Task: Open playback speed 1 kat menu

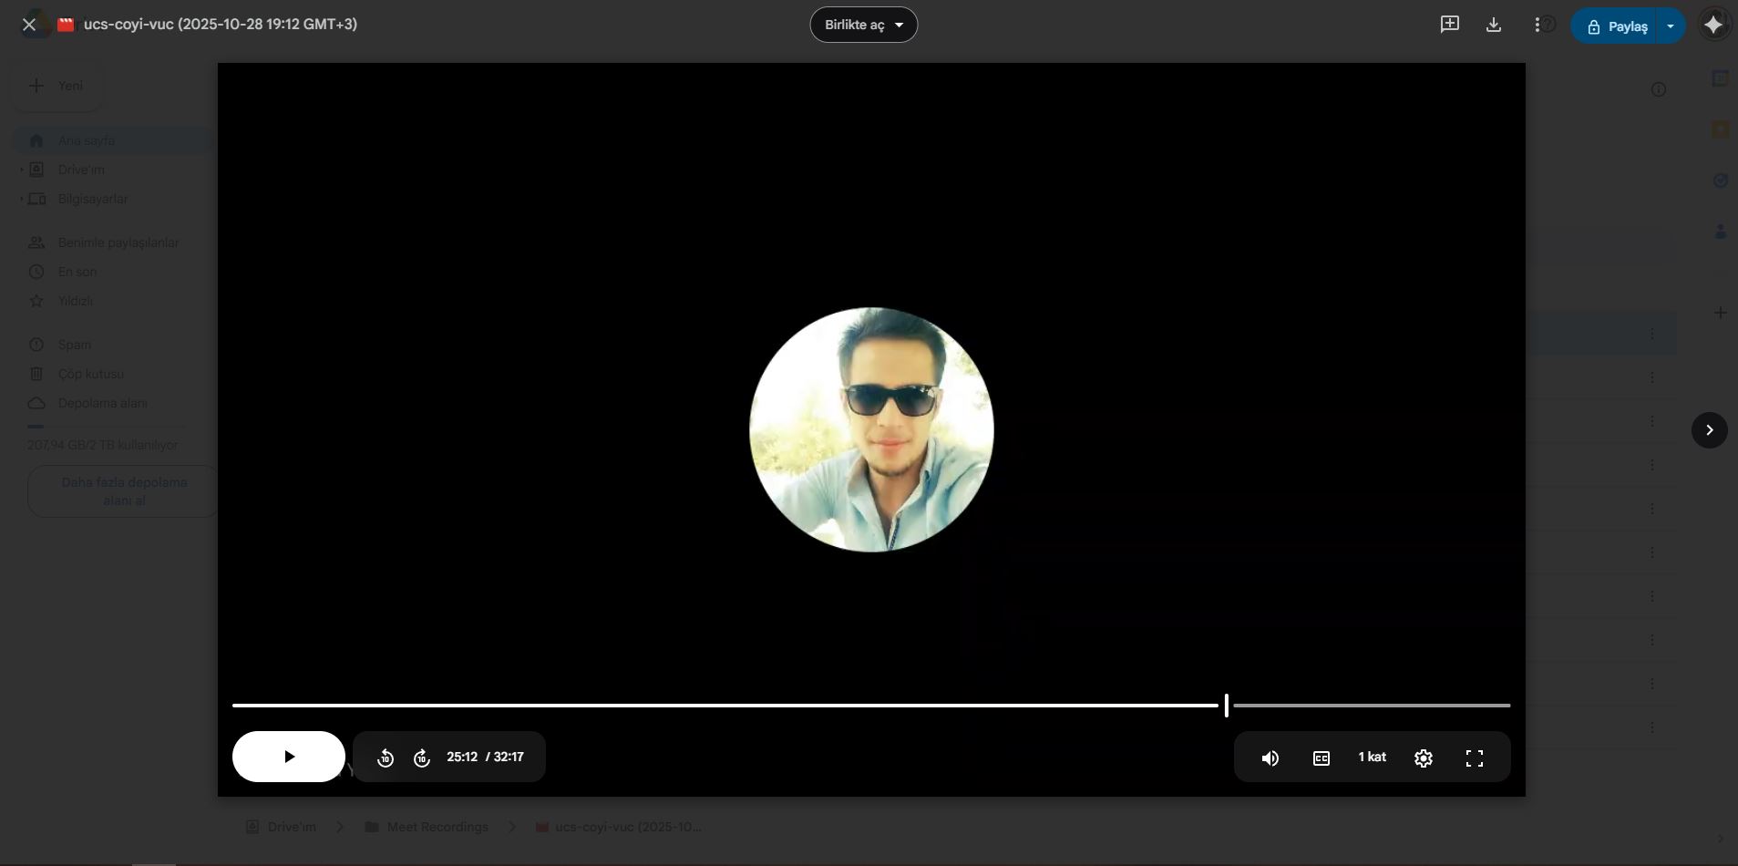Action: coord(1372,757)
